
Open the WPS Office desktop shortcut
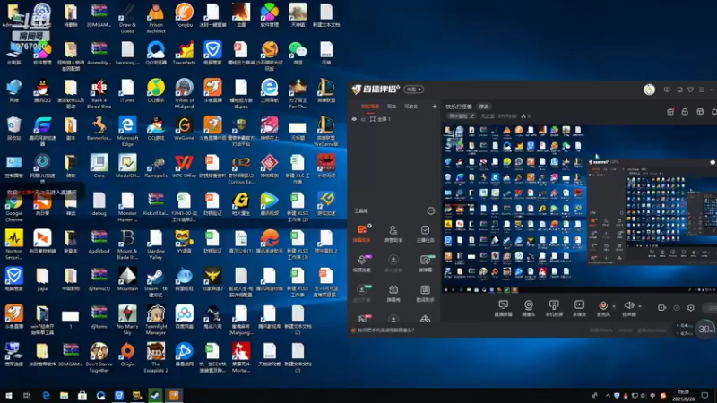pyautogui.click(x=185, y=166)
